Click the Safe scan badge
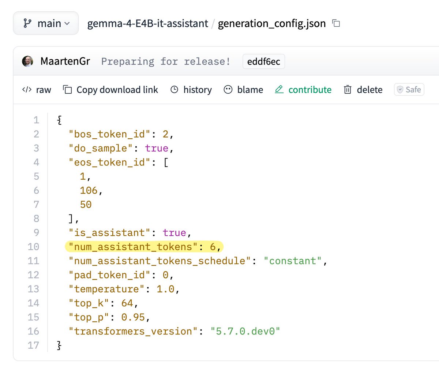439x374 pixels. 409,90
